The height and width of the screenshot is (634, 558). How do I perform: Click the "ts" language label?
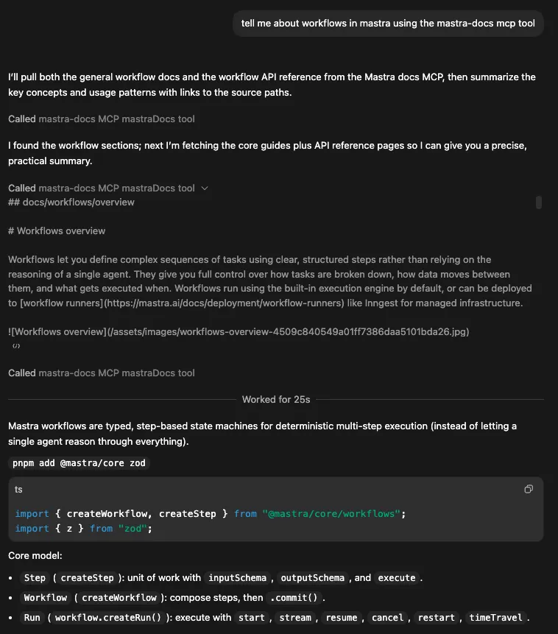pyautogui.click(x=18, y=489)
